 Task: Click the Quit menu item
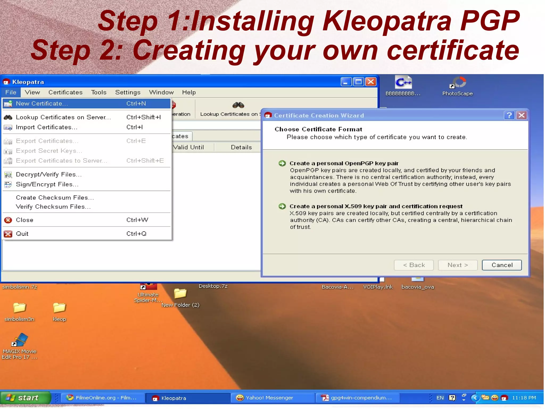22,234
